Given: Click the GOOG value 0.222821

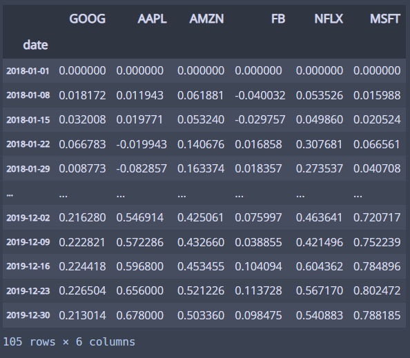Looking at the screenshot, I should 82,242.
